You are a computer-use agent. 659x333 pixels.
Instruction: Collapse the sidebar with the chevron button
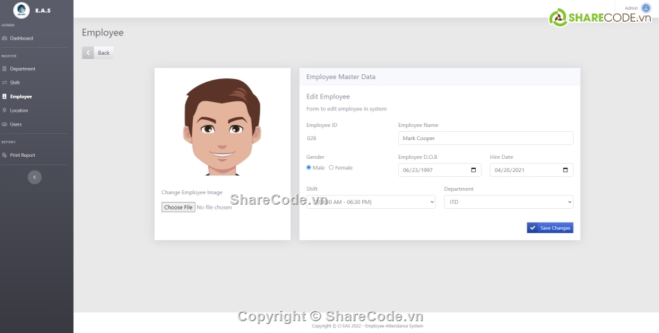tap(35, 177)
